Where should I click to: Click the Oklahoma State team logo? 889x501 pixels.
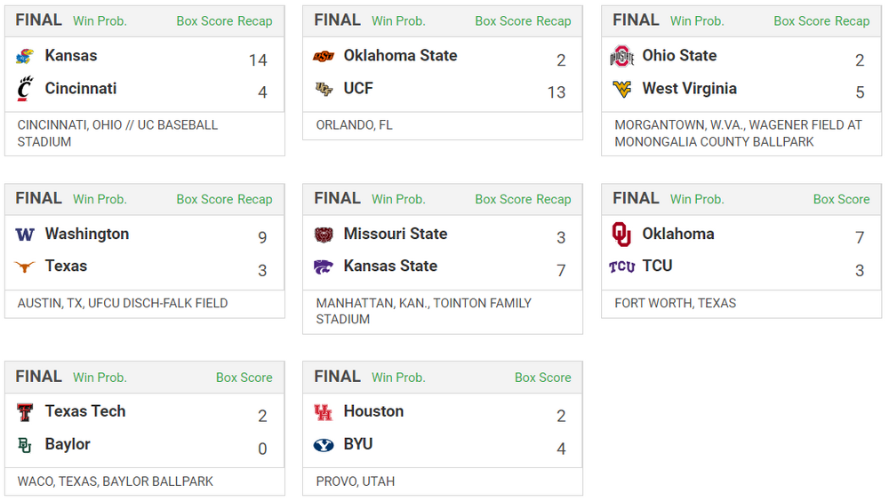pos(324,57)
